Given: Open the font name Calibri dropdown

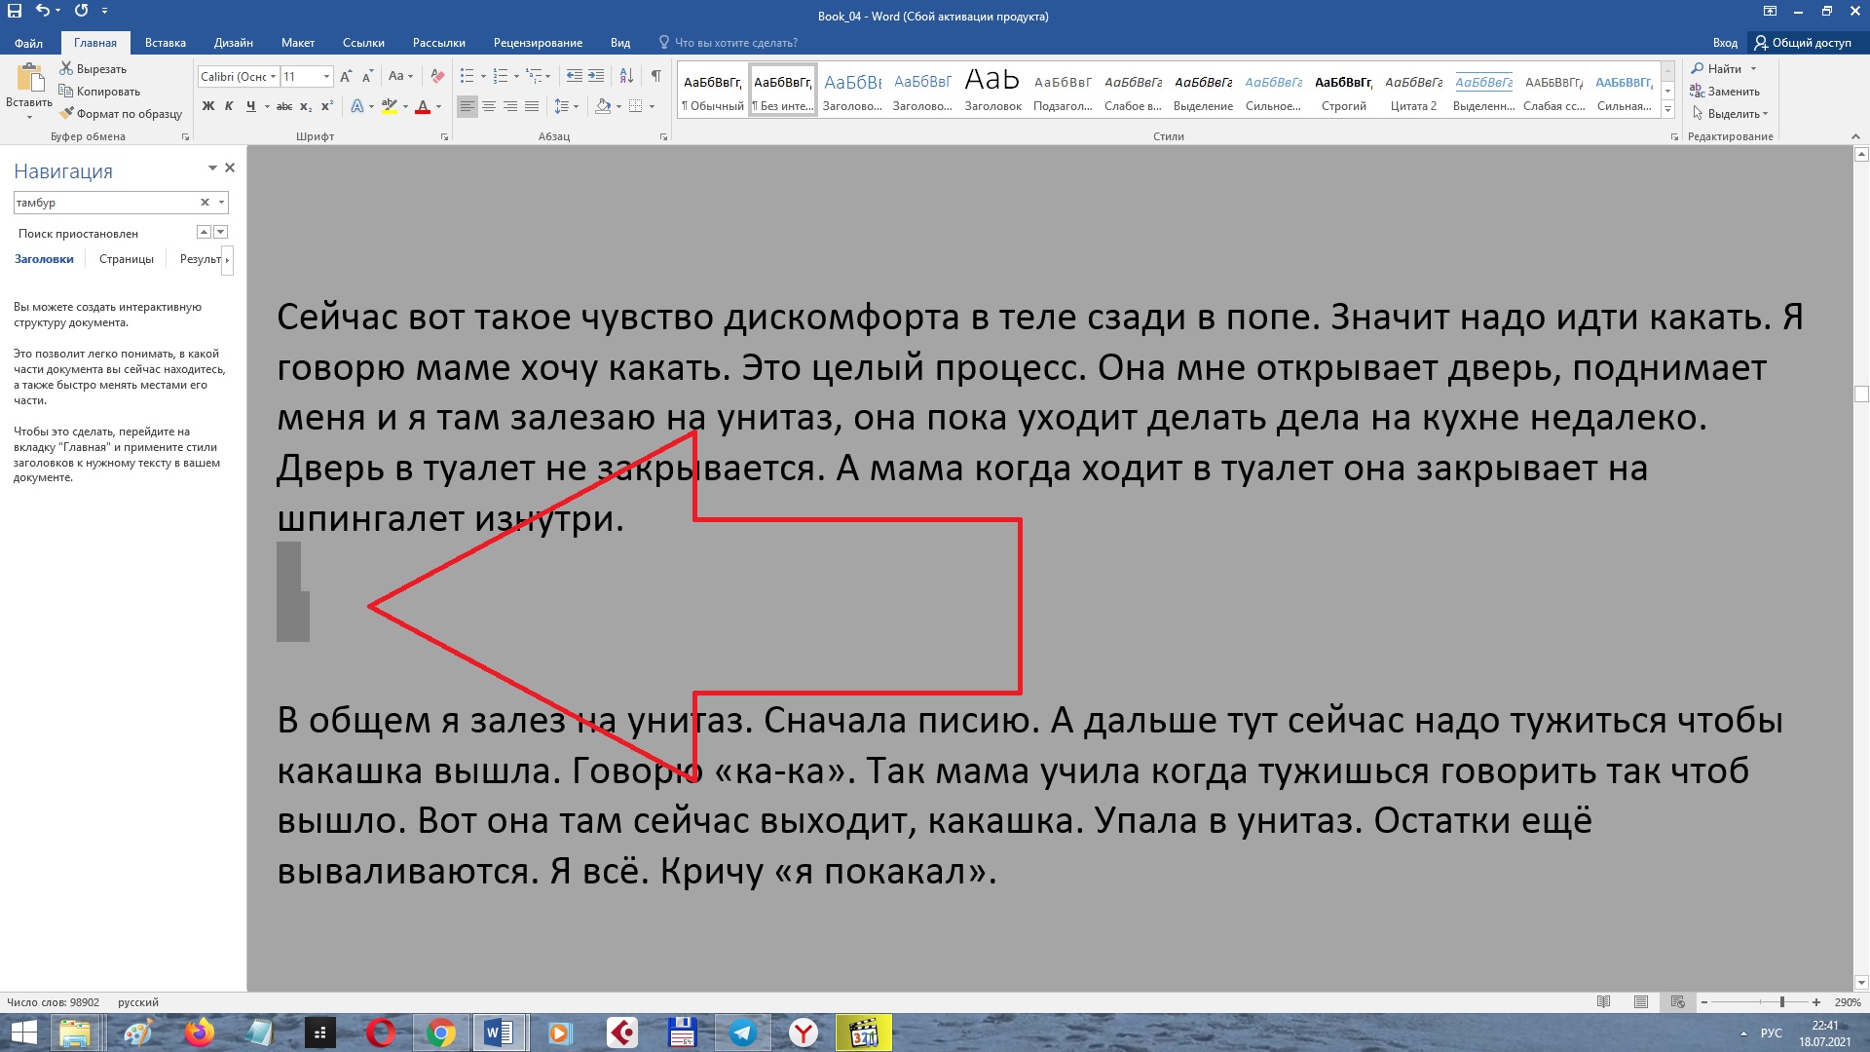Looking at the screenshot, I should coord(274,76).
